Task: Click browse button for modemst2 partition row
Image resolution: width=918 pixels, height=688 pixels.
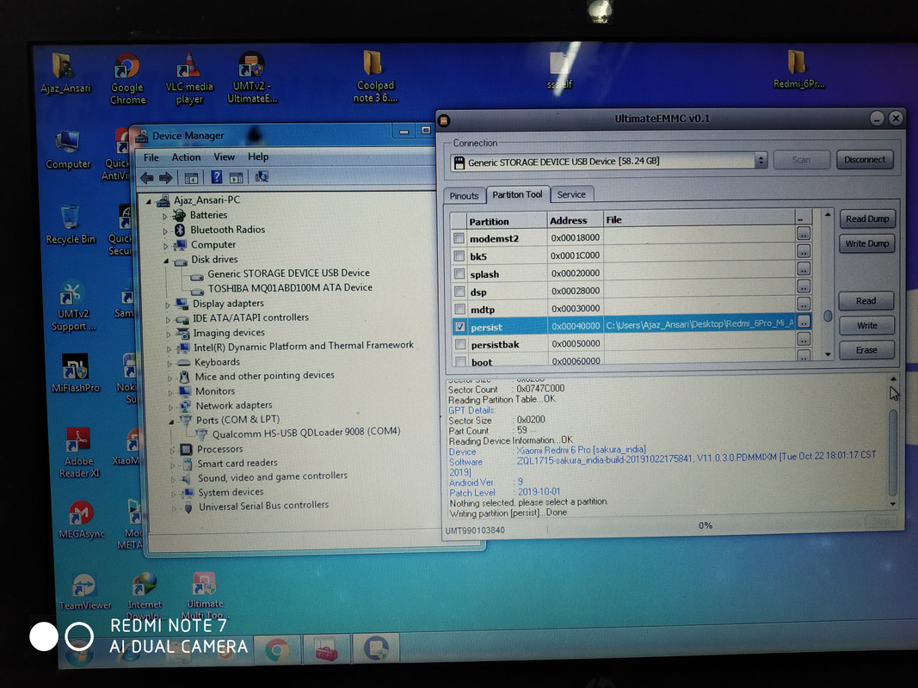Action: (x=804, y=233)
